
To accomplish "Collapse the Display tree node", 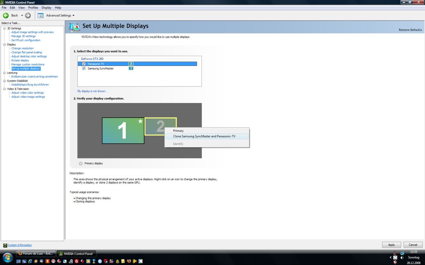I will pyautogui.click(x=5, y=44).
